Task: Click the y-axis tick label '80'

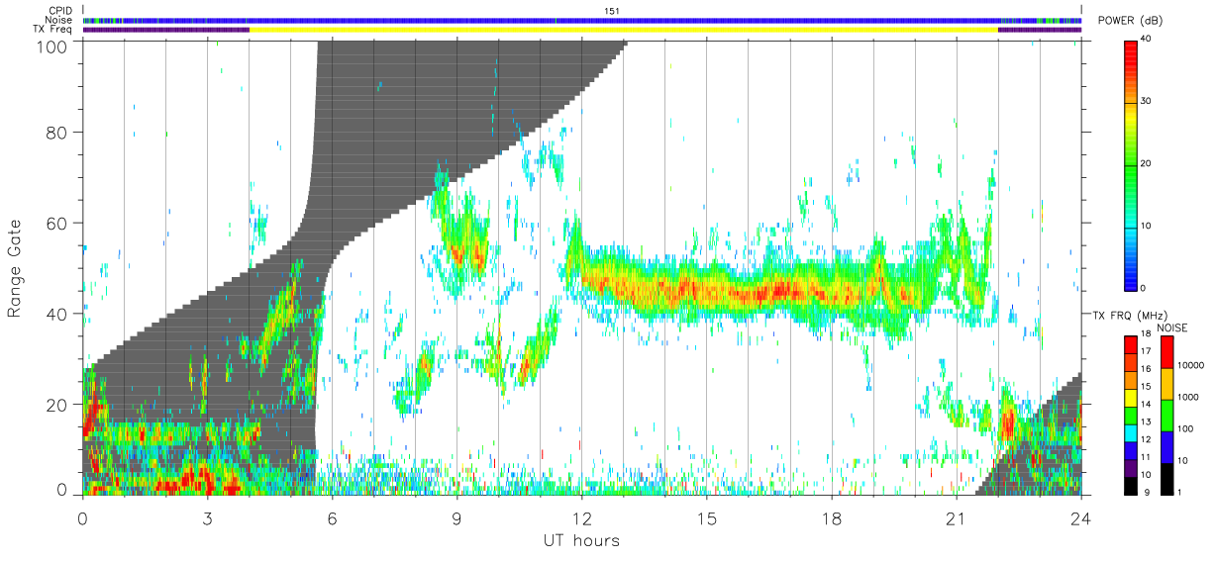Action: coord(58,133)
